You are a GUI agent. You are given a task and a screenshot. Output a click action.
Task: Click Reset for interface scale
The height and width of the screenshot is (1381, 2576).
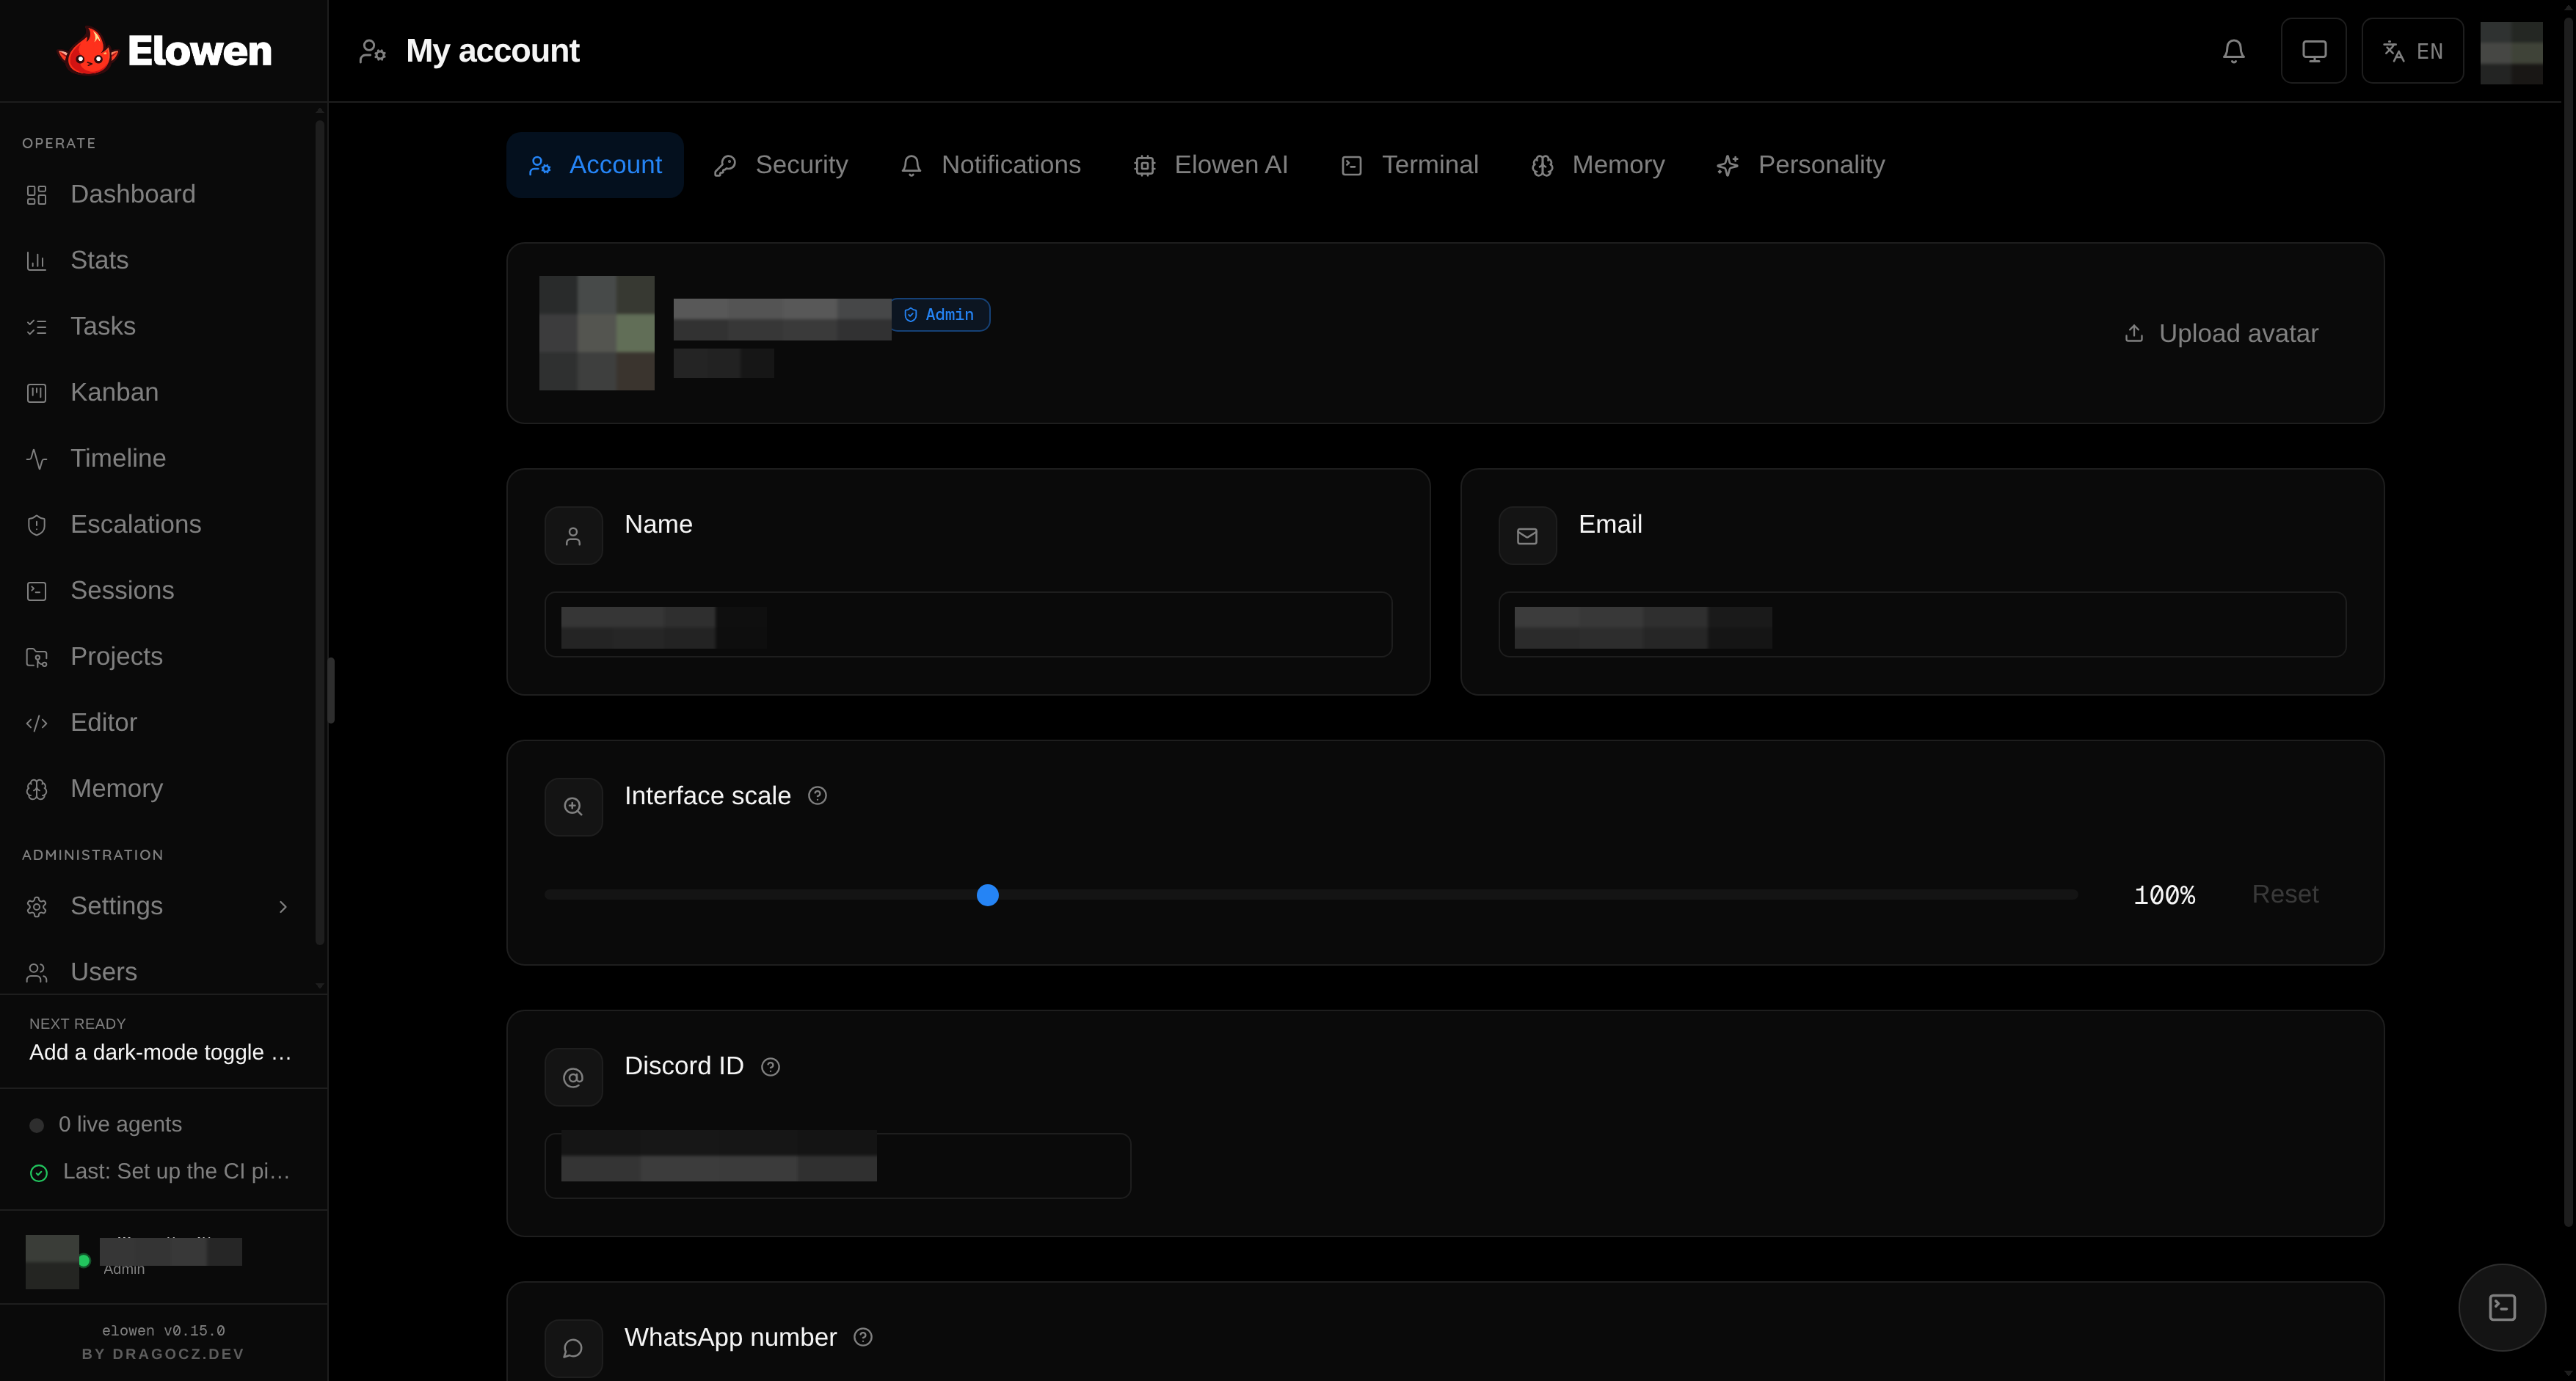pyautogui.click(x=2285, y=894)
